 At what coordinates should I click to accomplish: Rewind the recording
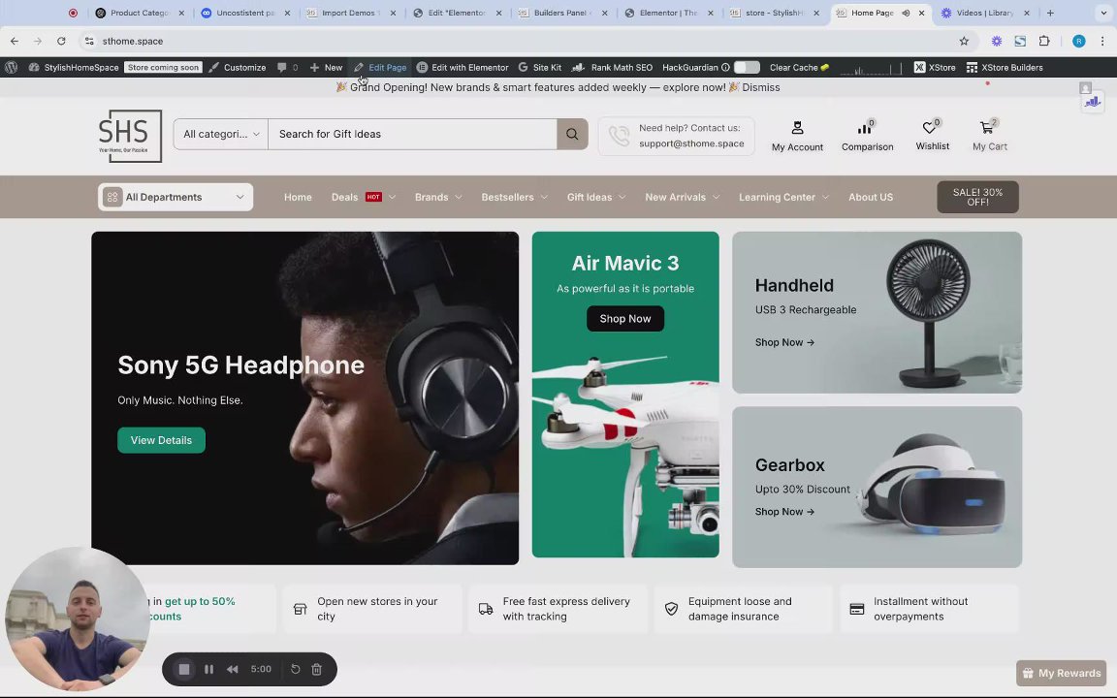(x=233, y=669)
